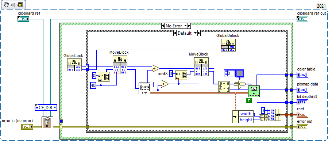Select the GlobalUnlock call library node

228,45
